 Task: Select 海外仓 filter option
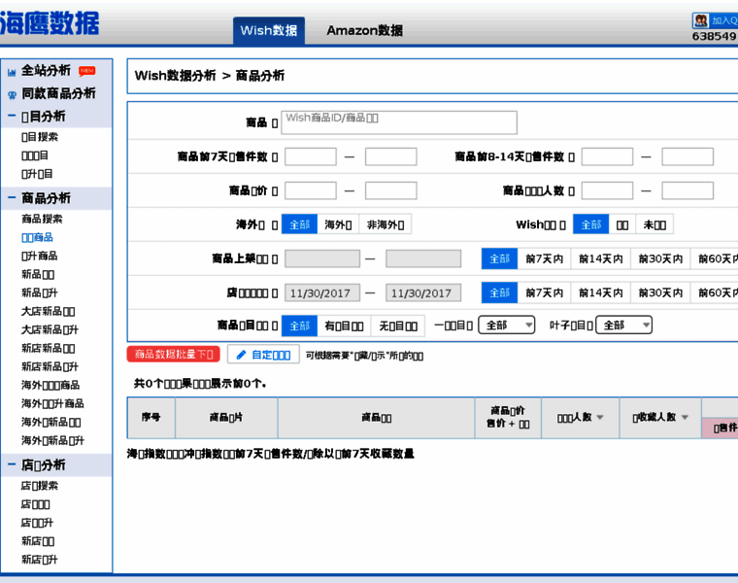point(338,224)
